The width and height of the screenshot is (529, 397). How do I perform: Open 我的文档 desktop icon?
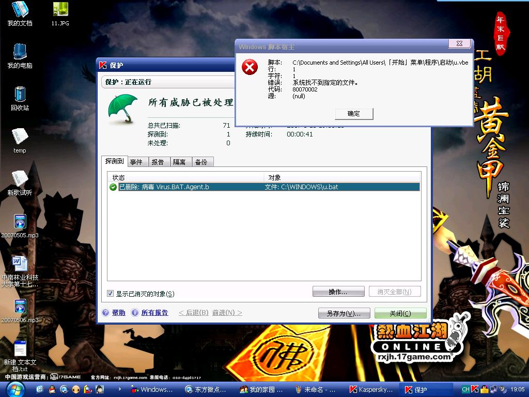click(x=20, y=14)
